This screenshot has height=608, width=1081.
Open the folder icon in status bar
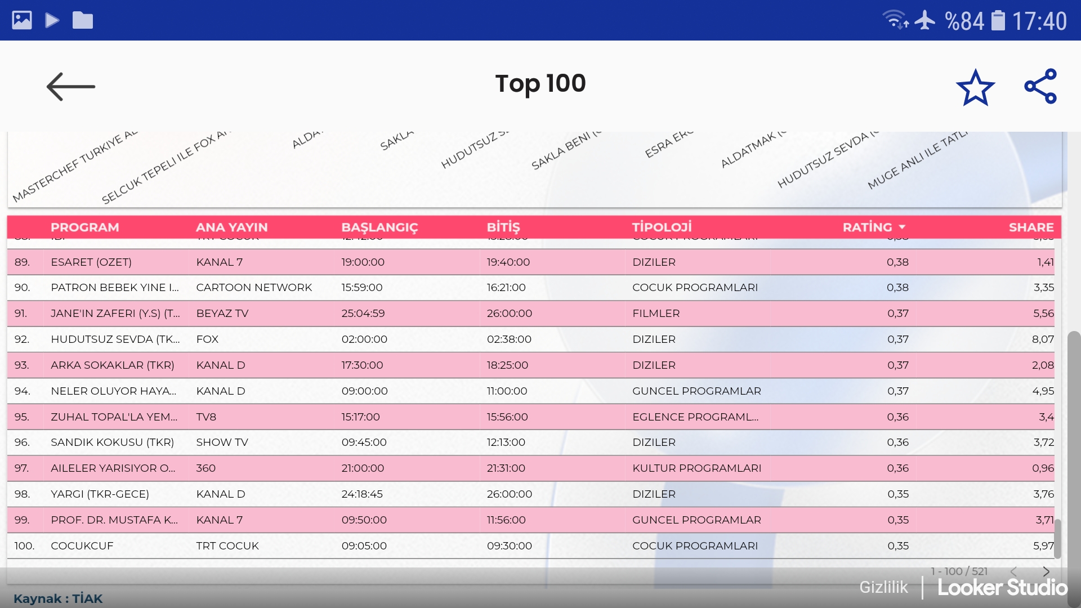83,21
